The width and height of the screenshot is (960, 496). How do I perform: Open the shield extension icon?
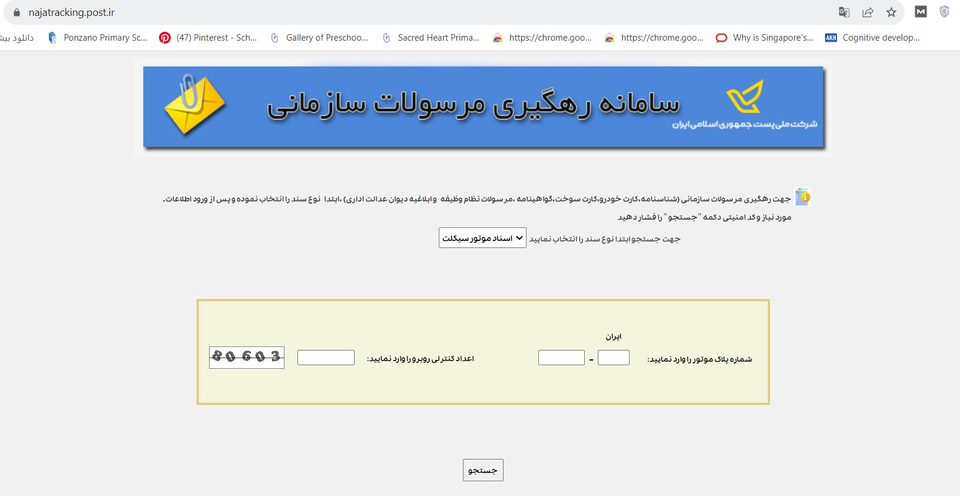tap(944, 11)
